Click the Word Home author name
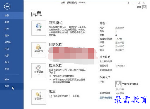Viewport: 150px width, 109px height. point(130,84)
